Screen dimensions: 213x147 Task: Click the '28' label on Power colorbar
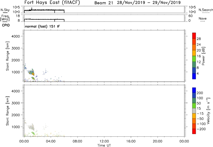pos(199,39)
